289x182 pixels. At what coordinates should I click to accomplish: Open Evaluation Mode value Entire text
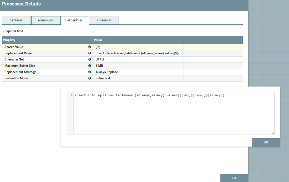point(138,78)
